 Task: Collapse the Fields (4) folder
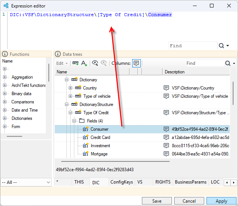pos(74,121)
